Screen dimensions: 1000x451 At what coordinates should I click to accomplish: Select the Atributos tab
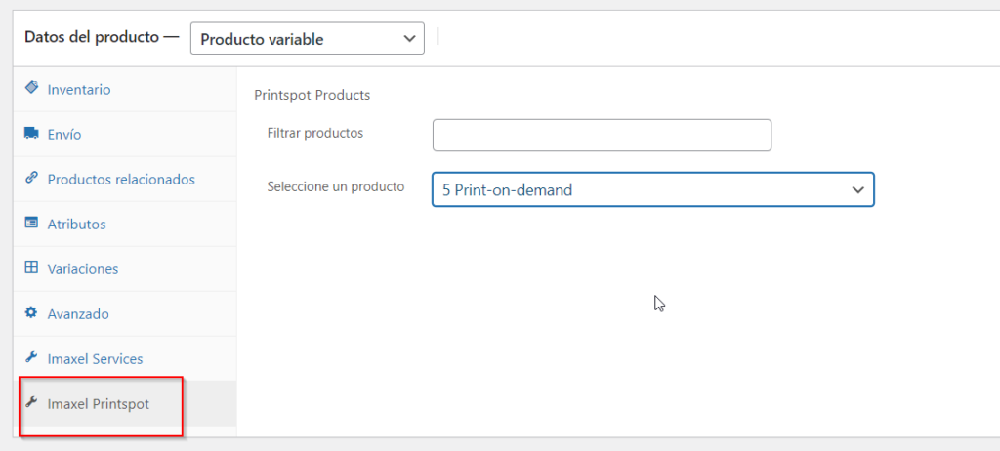point(125,225)
